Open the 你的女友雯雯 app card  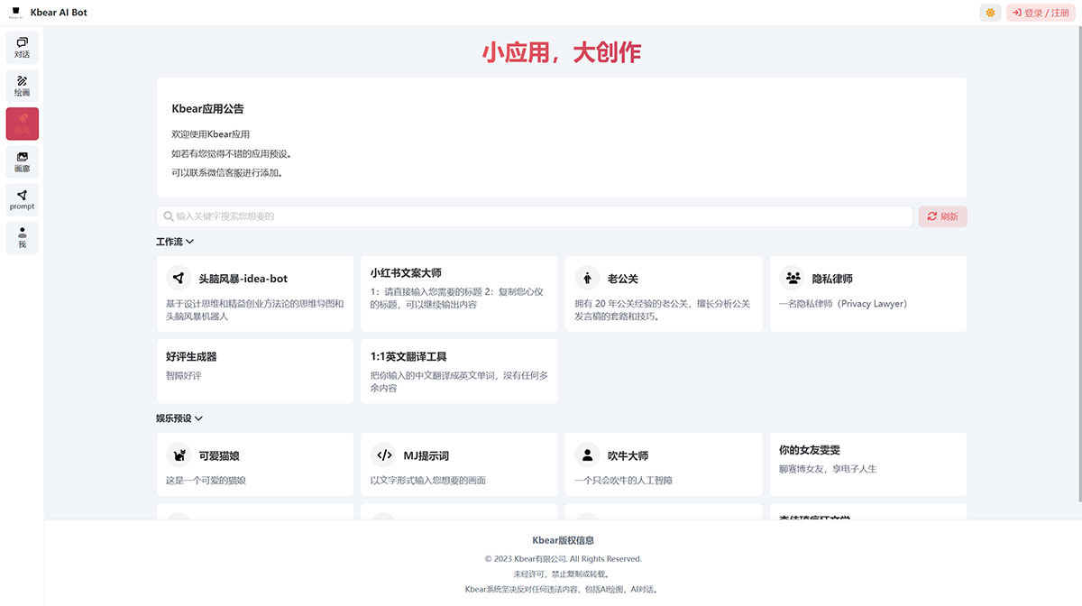[867, 464]
